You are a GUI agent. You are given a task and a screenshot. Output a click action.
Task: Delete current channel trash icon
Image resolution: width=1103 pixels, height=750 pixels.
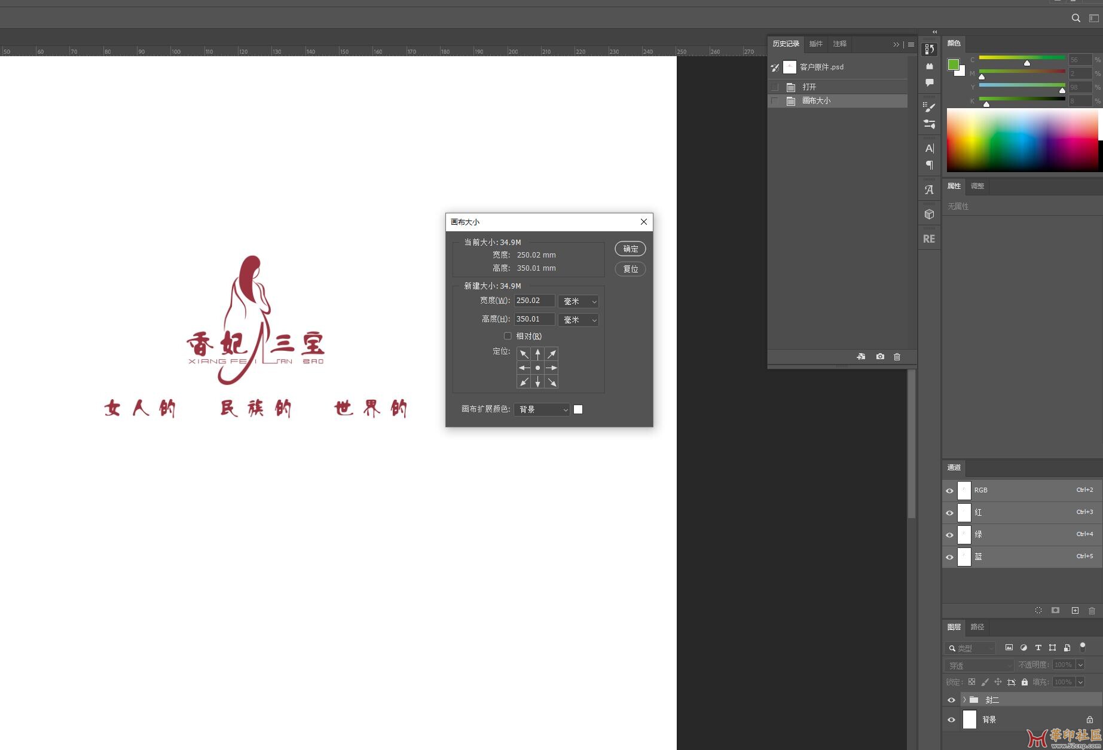point(1092,610)
